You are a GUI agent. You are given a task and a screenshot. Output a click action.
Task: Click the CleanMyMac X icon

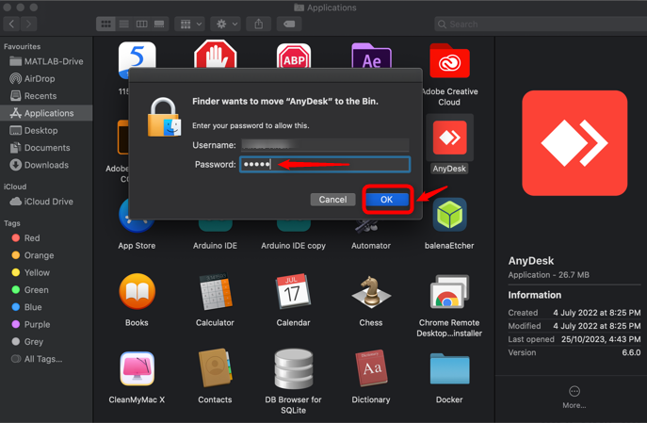pyautogui.click(x=137, y=370)
